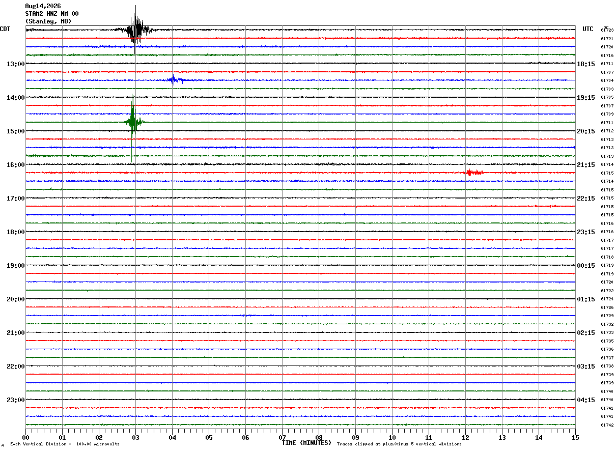
Task: Click the 00:15 UTC time label
Action: click(586, 266)
